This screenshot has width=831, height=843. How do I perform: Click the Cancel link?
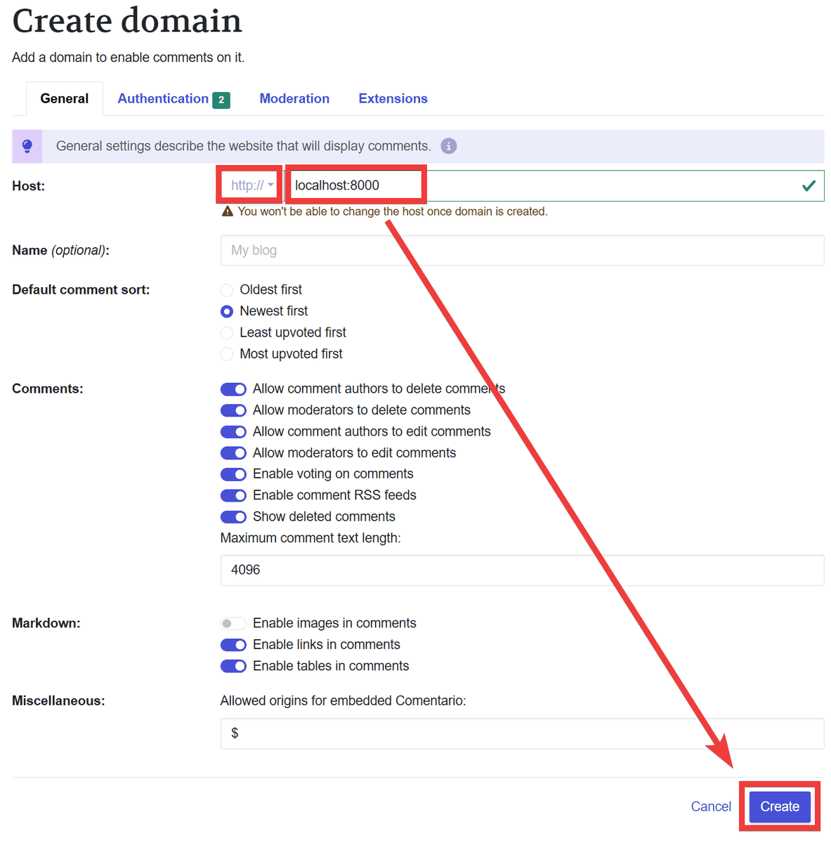(711, 806)
